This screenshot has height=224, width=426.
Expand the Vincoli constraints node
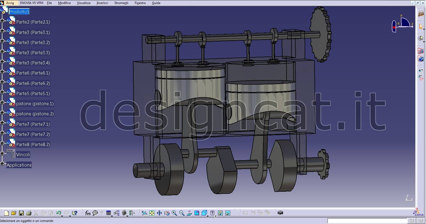2,153
